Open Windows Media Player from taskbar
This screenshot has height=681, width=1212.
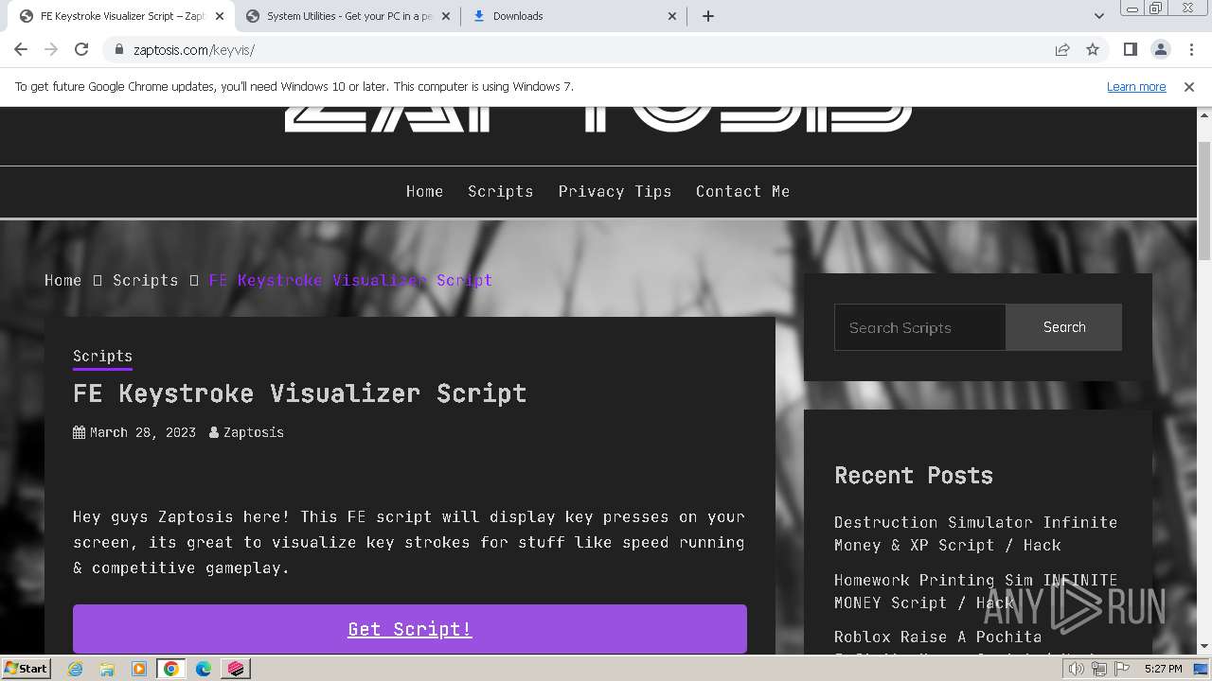pyautogui.click(x=139, y=669)
